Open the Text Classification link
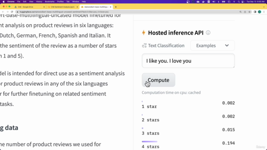 166,45
